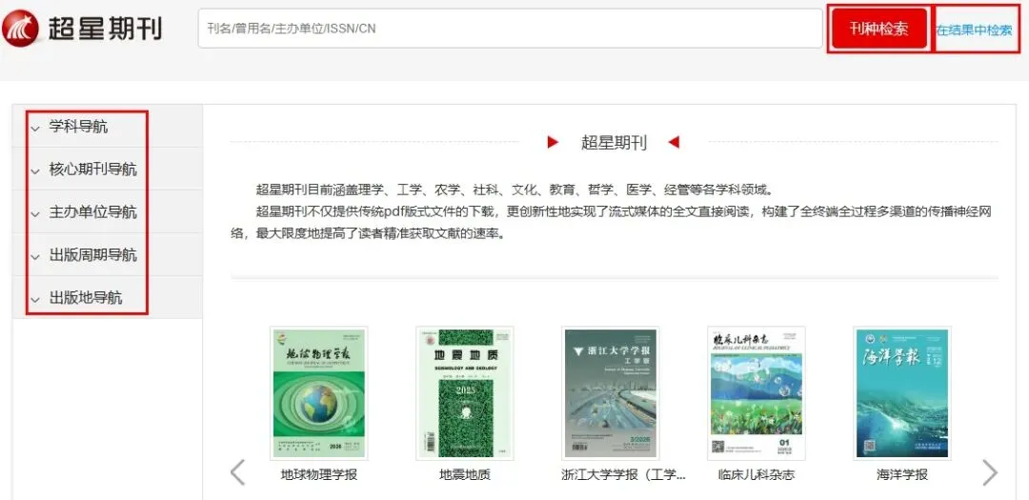Click the red 刊种检索 button

pyautogui.click(x=878, y=29)
